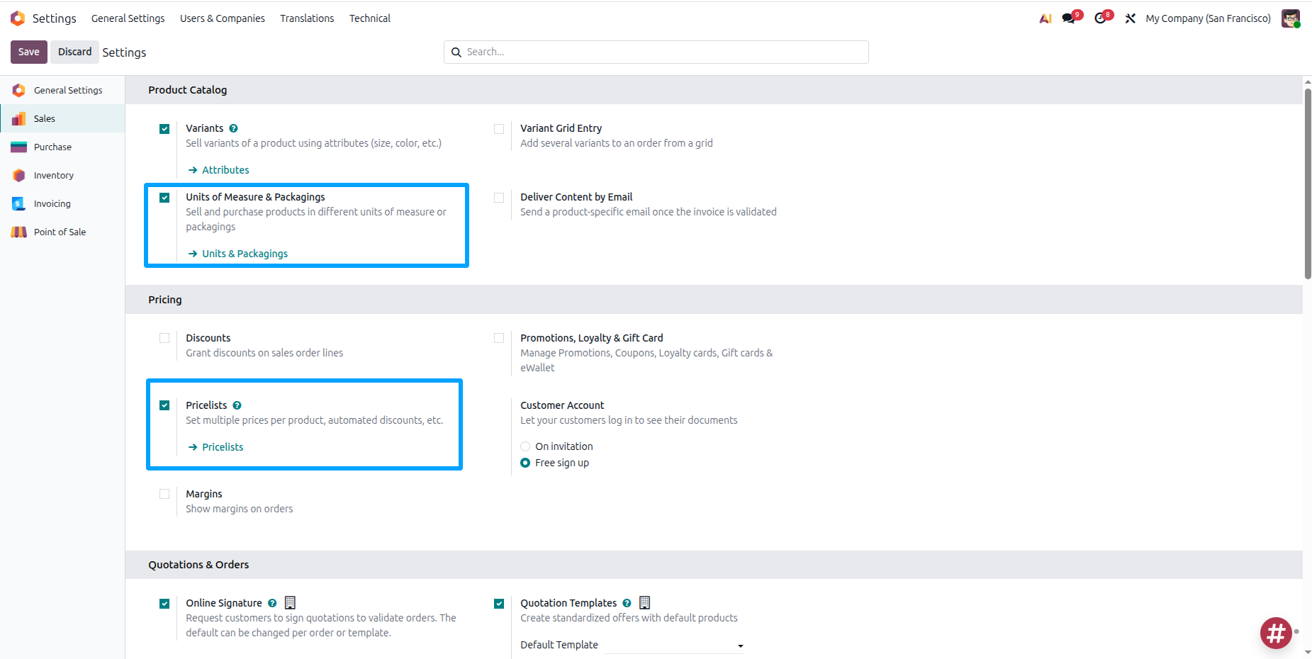Open the Users & Companies menu
This screenshot has width=1312, height=659.
pyautogui.click(x=222, y=18)
